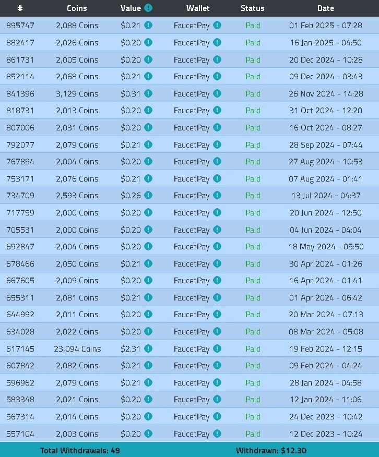Click 23,094 Coins entry
Screen dimensions: 379x457
77,348
